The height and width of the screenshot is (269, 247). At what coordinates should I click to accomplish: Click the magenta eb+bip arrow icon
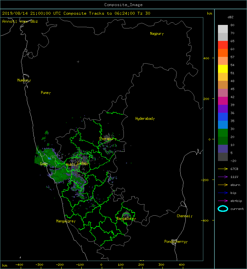point(223,201)
